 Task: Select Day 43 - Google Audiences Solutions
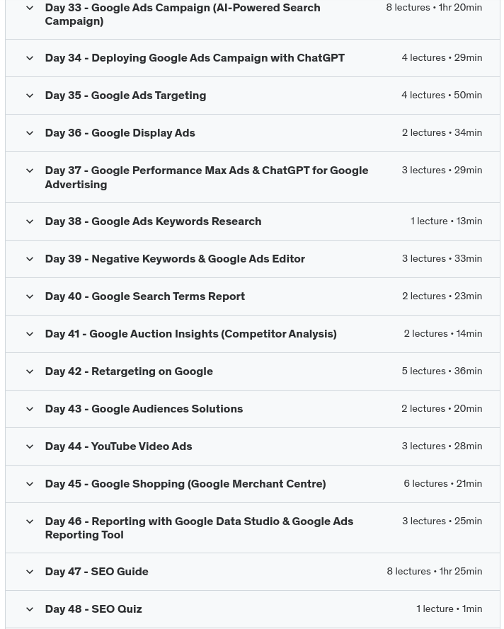coord(144,409)
